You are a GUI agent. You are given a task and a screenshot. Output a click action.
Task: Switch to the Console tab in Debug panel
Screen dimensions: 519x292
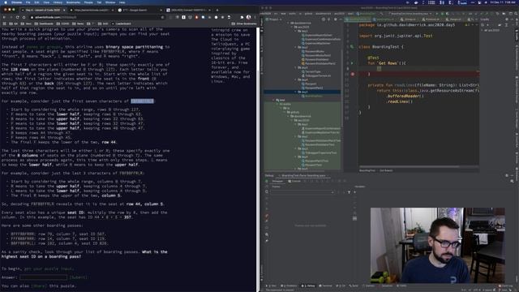click(294, 181)
